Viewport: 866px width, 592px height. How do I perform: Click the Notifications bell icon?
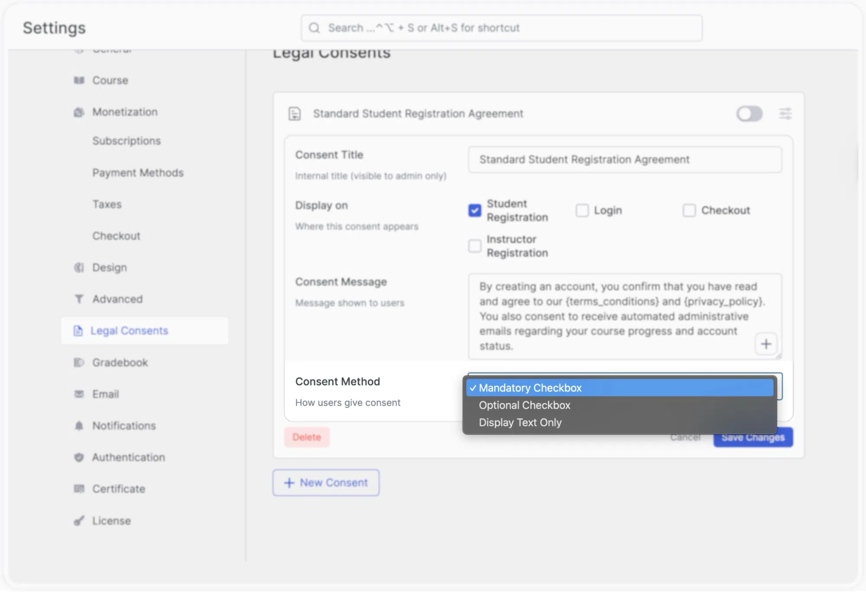(x=79, y=426)
